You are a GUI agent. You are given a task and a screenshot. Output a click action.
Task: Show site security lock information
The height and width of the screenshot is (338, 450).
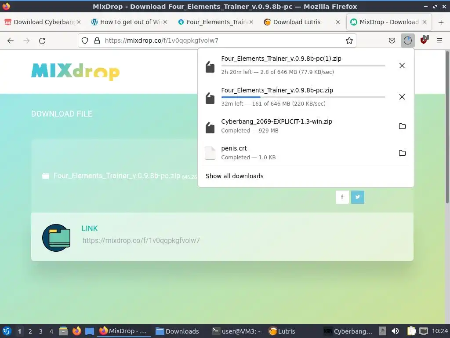click(x=97, y=40)
